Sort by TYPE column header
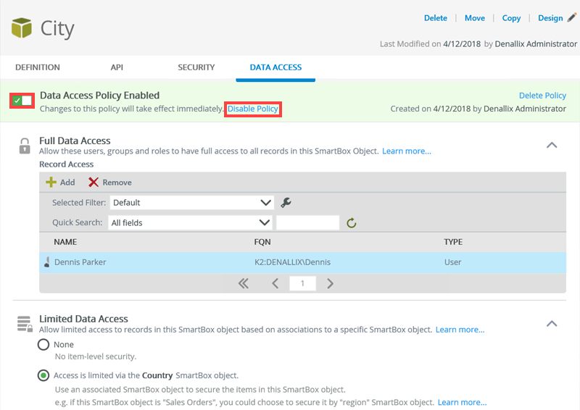The width and height of the screenshot is (580, 410). (x=453, y=242)
